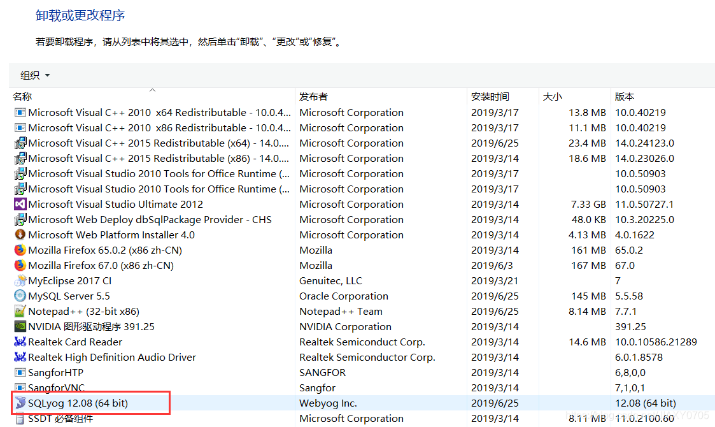Click version value 10.0.10586.21289
Viewport: 715px width, 427px height.
pyautogui.click(x=656, y=342)
